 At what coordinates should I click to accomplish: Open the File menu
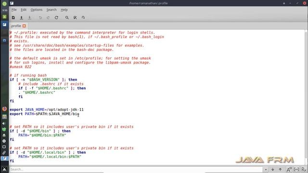tap(14, 10)
